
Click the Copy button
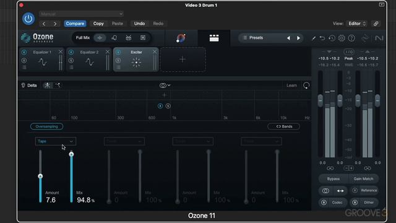(x=98, y=24)
